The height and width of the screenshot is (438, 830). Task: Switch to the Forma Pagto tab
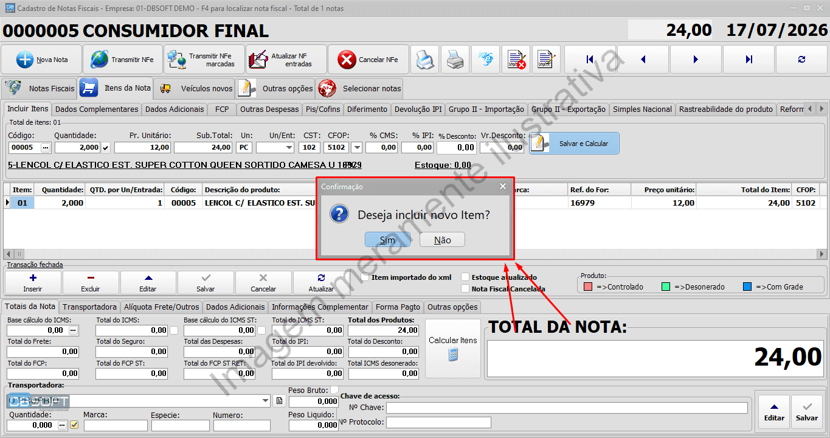click(x=398, y=307)
